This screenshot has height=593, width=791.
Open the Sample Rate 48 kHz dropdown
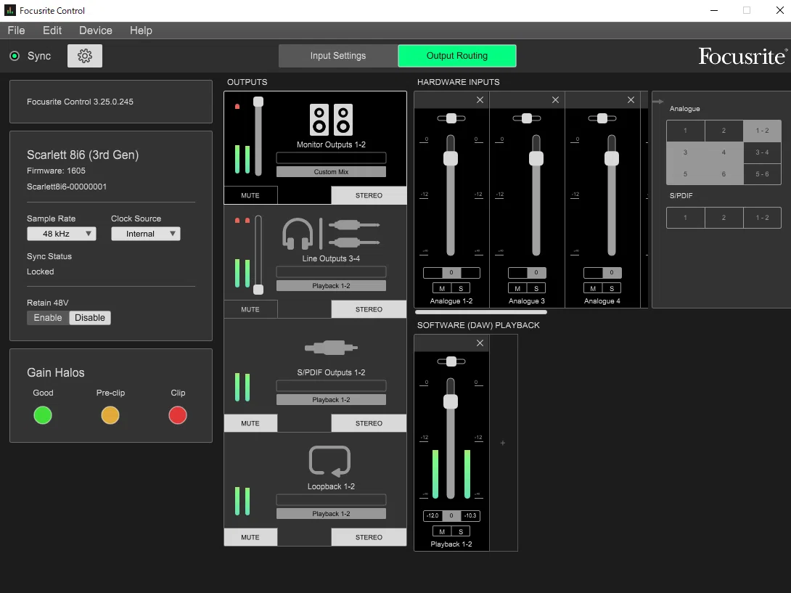pos(62,234)
